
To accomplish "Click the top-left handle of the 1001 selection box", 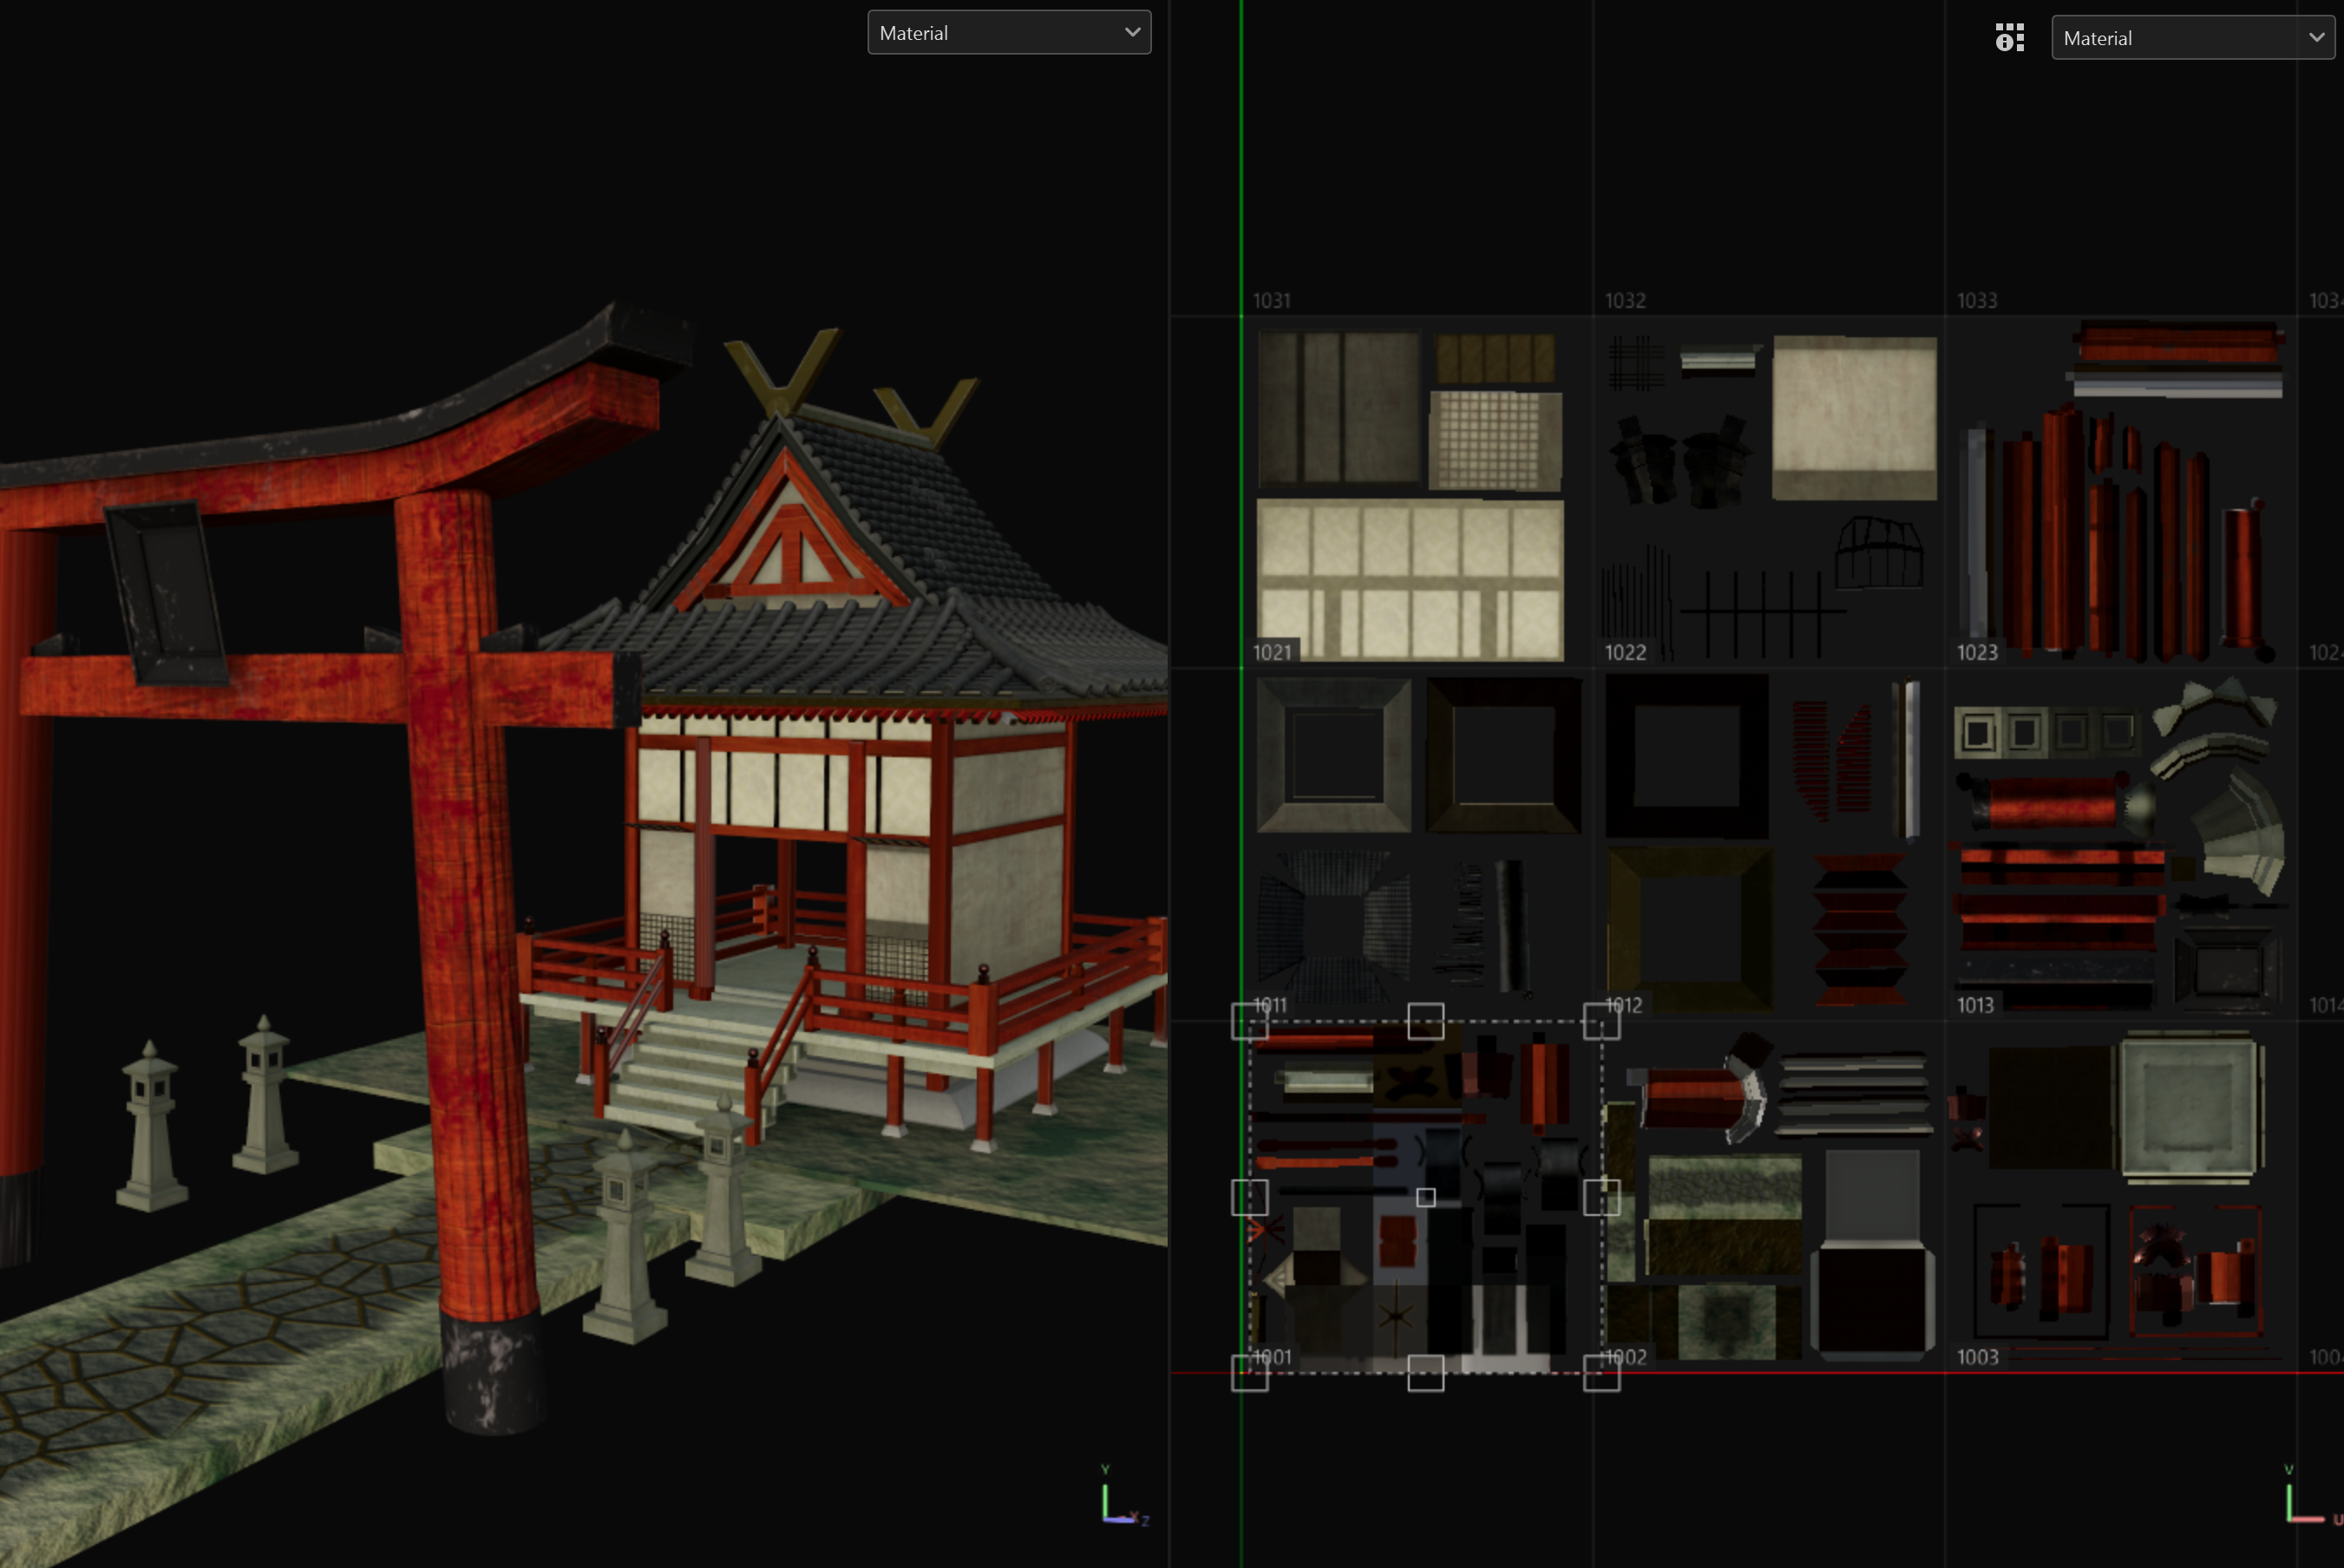I will pyautogui.click(x=1250, y=1021).
